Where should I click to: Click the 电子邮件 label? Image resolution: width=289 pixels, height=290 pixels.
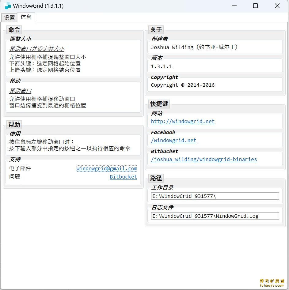[x=20, y=168]
